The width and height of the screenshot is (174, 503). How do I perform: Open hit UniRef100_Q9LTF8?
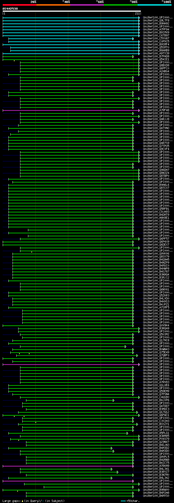(x=156, y=21)
